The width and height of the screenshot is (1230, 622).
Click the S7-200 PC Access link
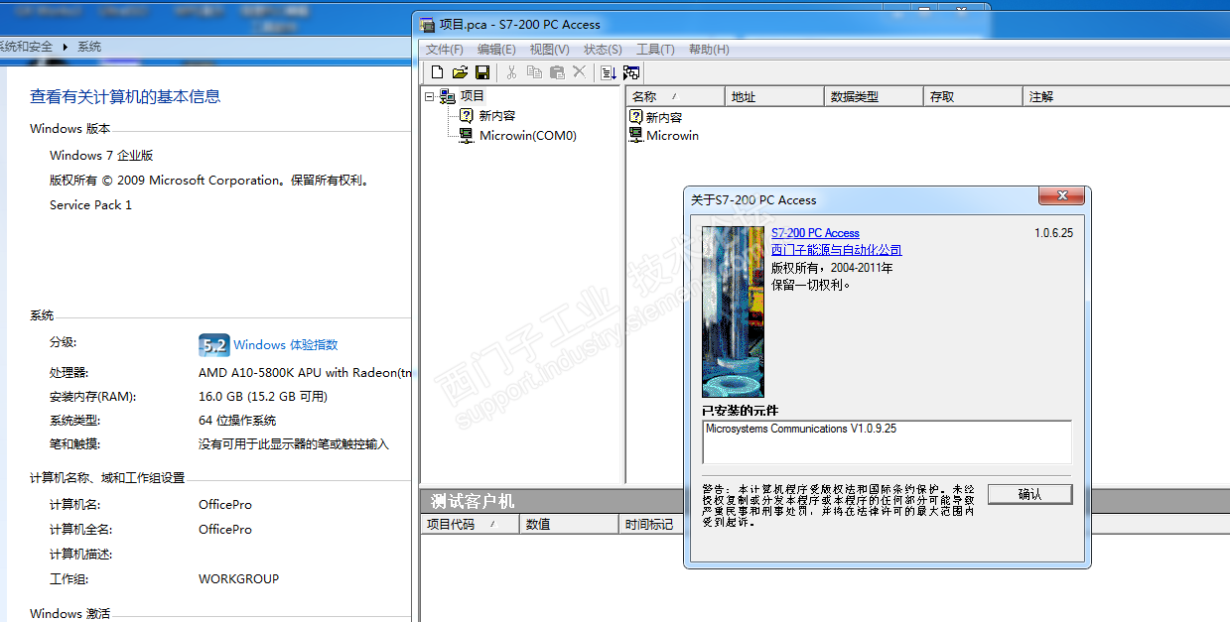click(x=815, y=233)
